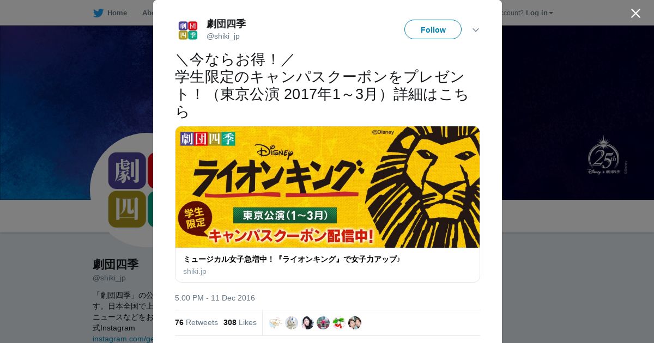Click the second liker avatar
Image resolution: width=654 pixels, height=343 pixels.
click(x=292, y=323)
